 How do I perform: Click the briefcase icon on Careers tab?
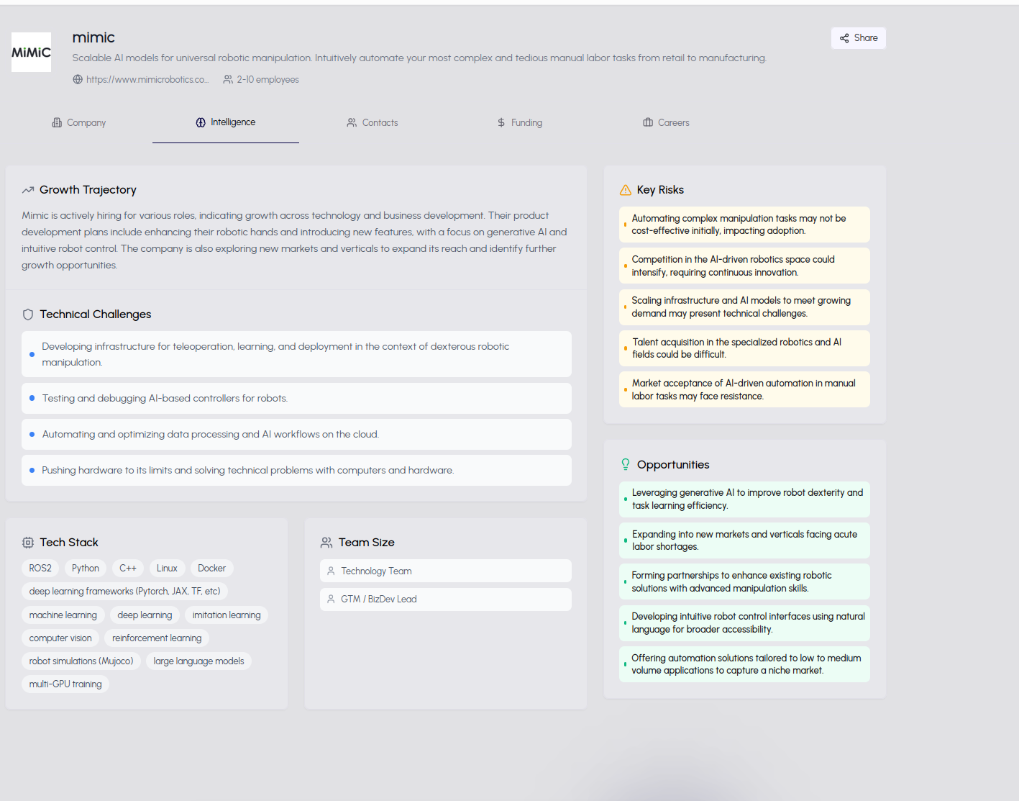[x=648, y=123]
